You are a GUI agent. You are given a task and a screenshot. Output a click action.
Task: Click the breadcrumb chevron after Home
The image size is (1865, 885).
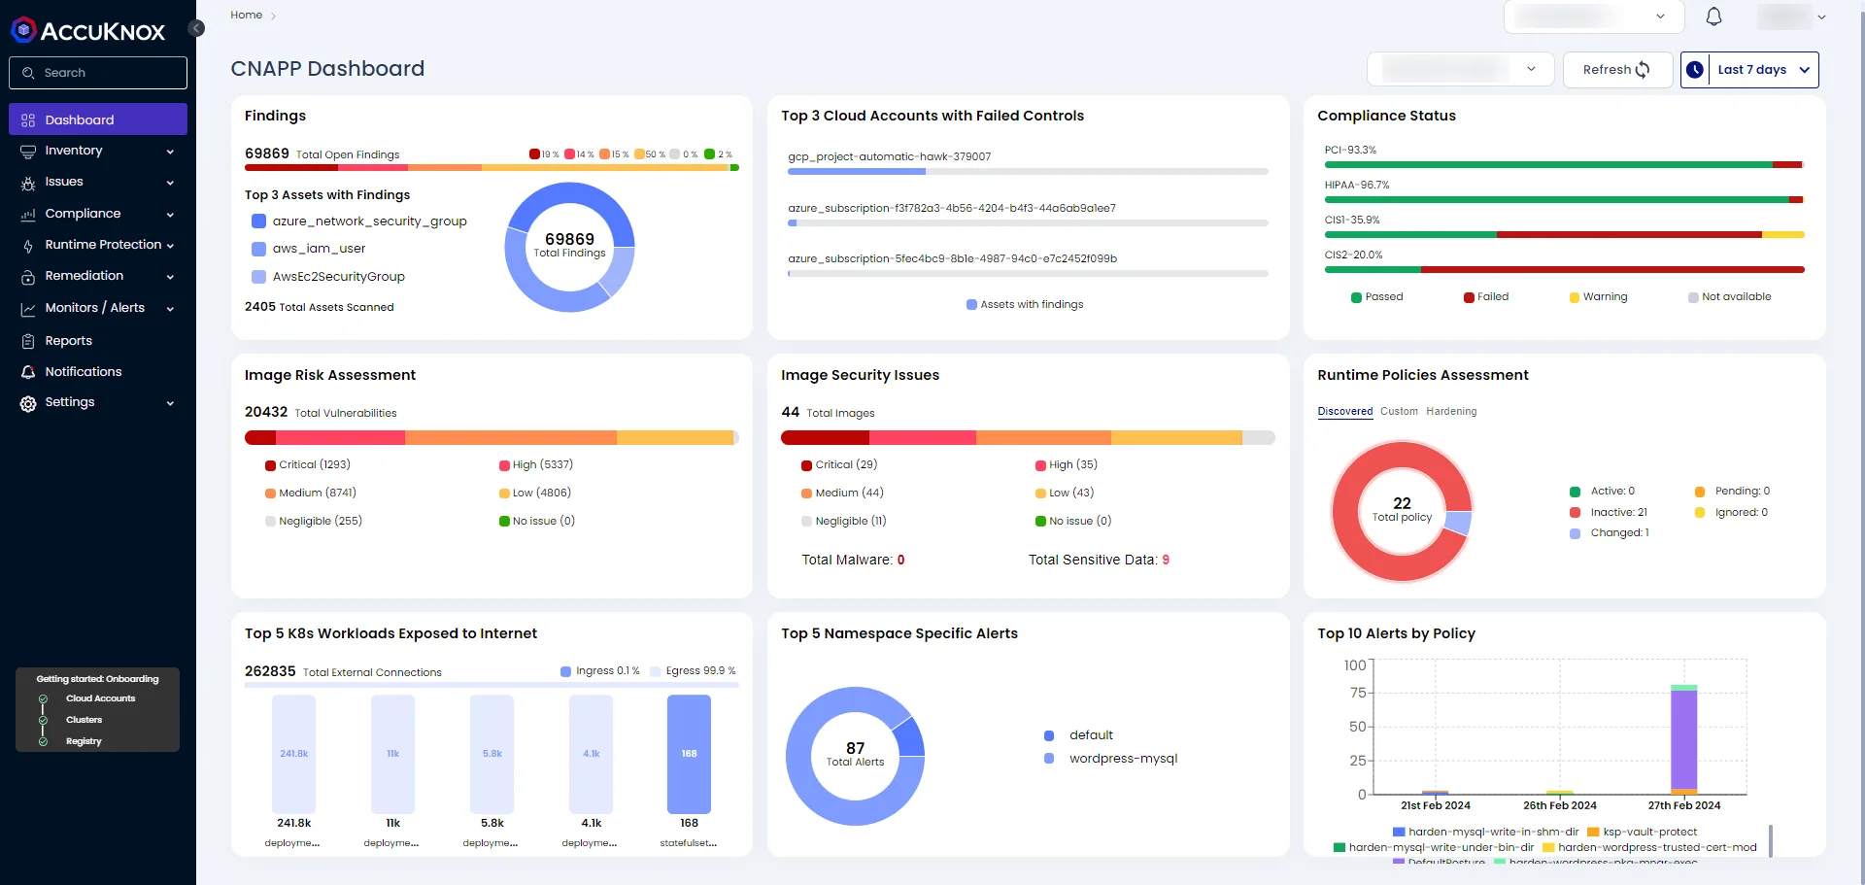273,16
